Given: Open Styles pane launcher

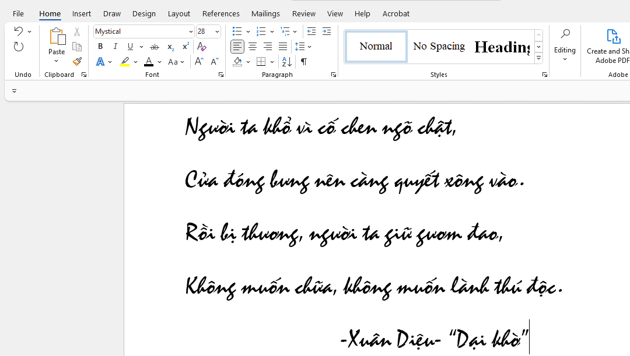Looking at the screenshot, I should point(544,75).
